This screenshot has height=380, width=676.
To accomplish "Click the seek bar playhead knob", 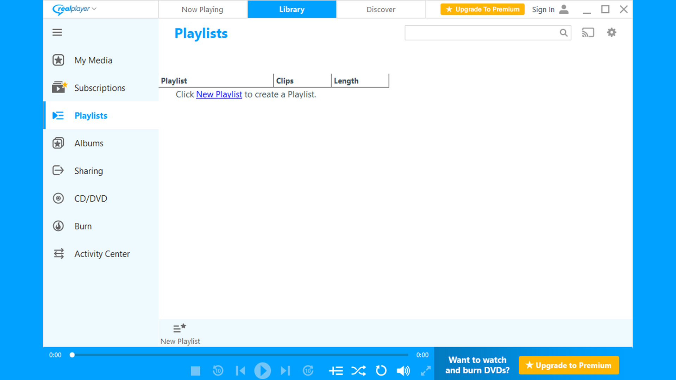I will click(x=72, y=355).
